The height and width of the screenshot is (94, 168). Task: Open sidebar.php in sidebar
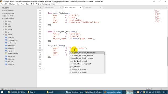pos(11,56)
